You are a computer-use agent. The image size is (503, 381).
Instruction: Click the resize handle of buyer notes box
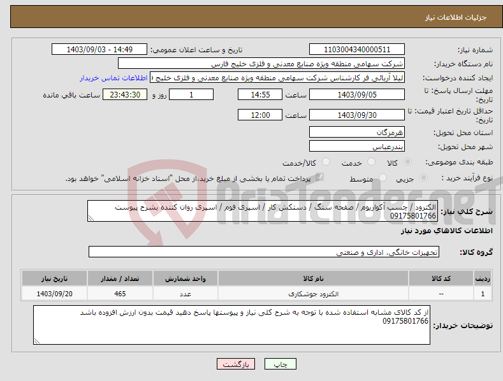pyautogui.click(x=37, y=341)
